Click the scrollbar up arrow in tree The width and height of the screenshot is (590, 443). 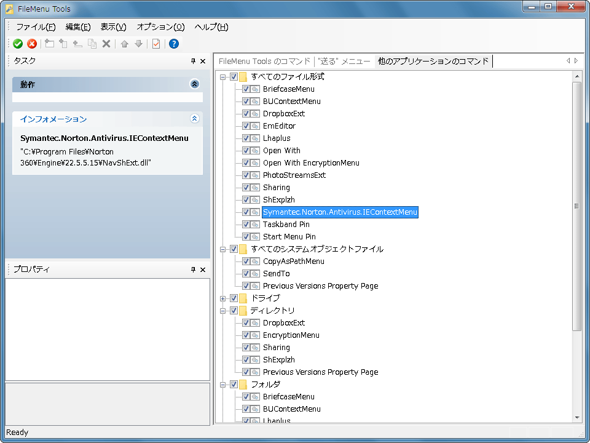(x=577, y=76)
